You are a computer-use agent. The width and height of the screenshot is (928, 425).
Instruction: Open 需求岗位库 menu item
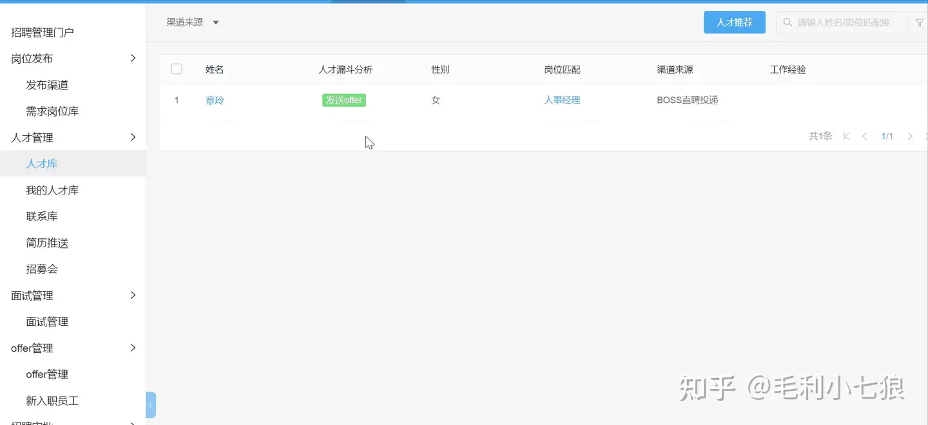tap(52, 111)
